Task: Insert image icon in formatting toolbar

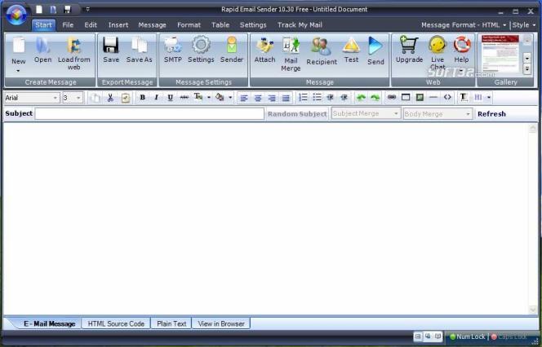Action: 420,98
